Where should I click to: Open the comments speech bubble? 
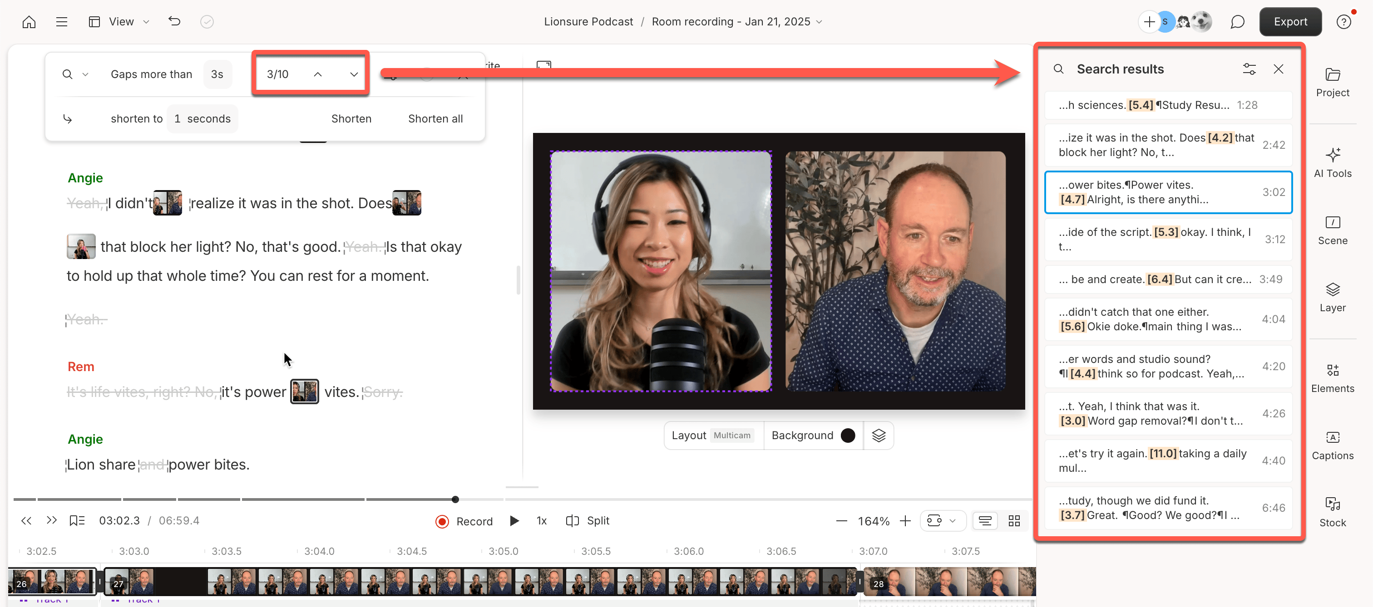tap(1237, 22)
